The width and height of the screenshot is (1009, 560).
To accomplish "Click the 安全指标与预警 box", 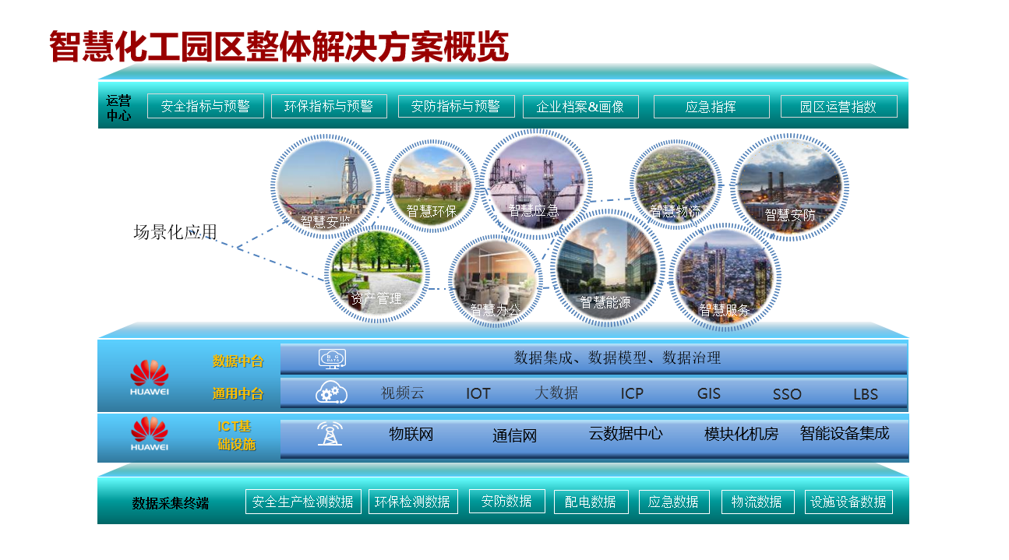I will [x=206, y=106].
